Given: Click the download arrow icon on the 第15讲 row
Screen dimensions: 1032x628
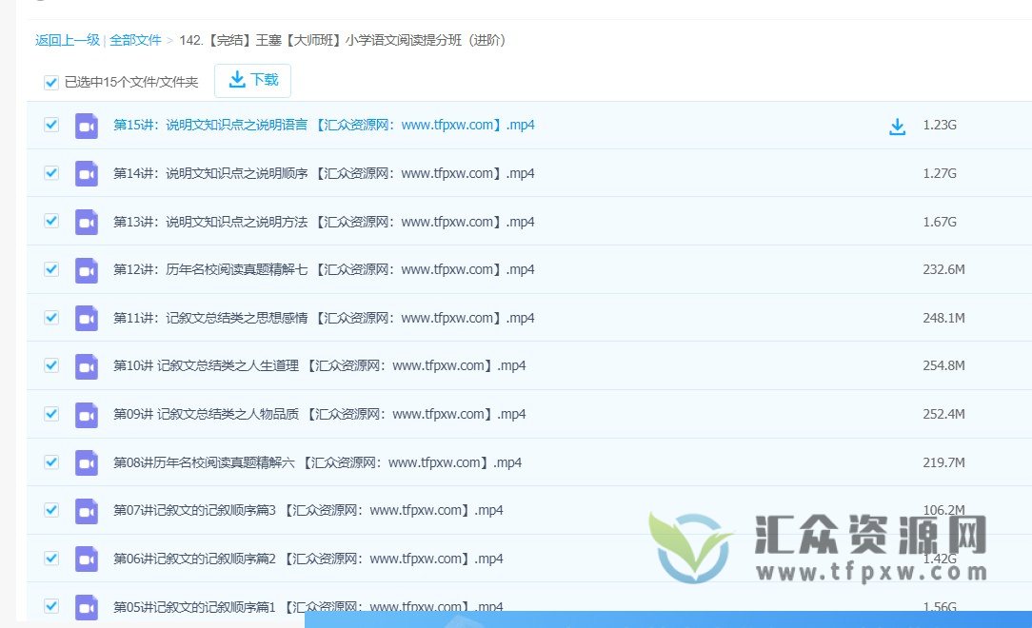Looking at the screenshot, I should click(x=897, y=125).
